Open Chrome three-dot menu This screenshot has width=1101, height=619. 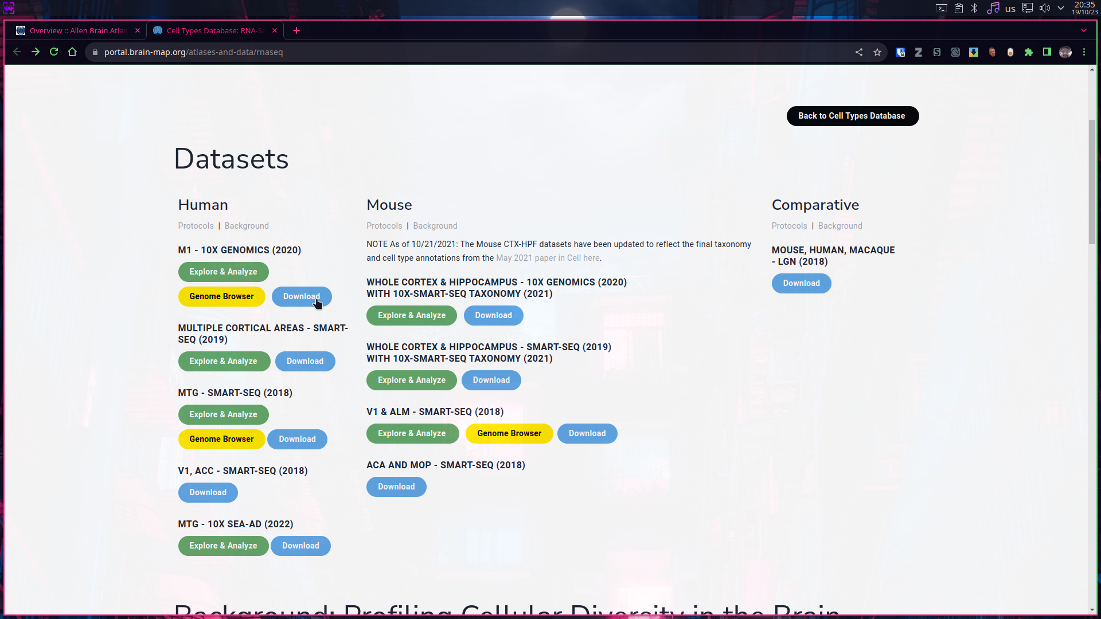coord(1084,52)
